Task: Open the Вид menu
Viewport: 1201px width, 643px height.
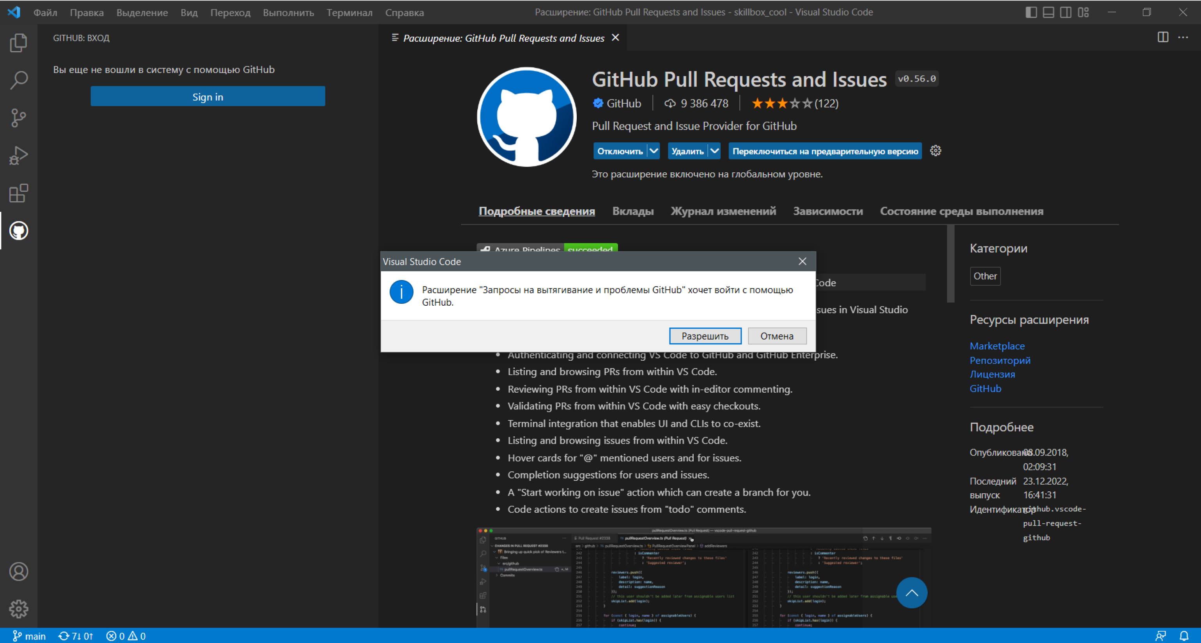Action: point(189,12)
